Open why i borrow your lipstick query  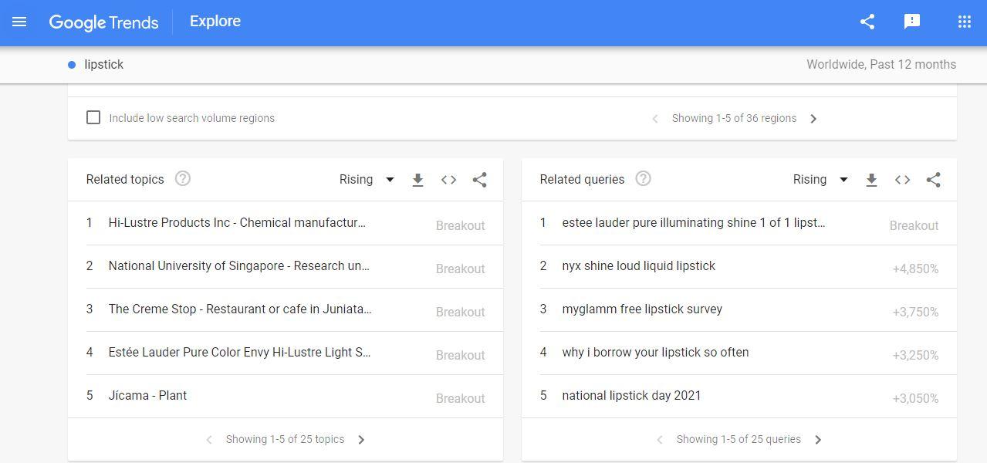click(x=655, y=353)
